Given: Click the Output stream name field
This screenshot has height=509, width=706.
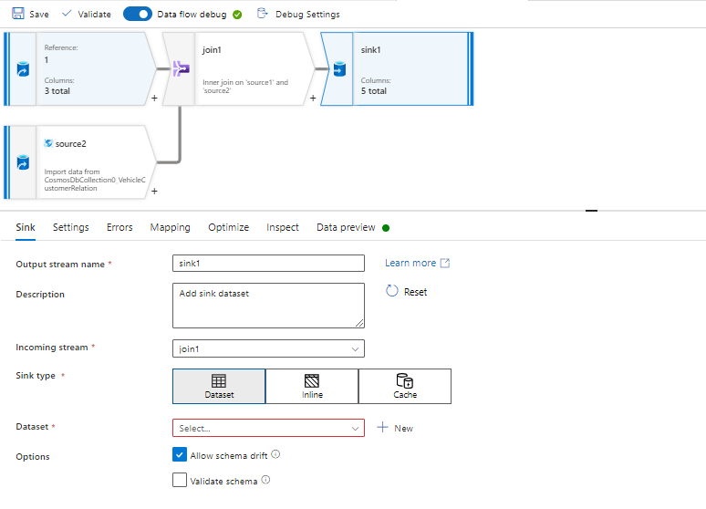Looking at the screenshot, I should click(268, 264).
